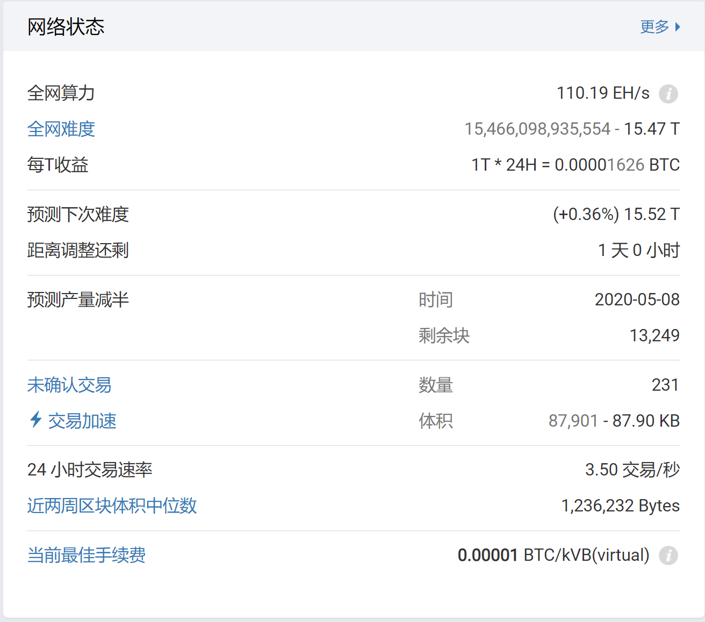Open the 交易加速 link
The height and width of the screenshot is (622, 705).
[x=82, y=421]
